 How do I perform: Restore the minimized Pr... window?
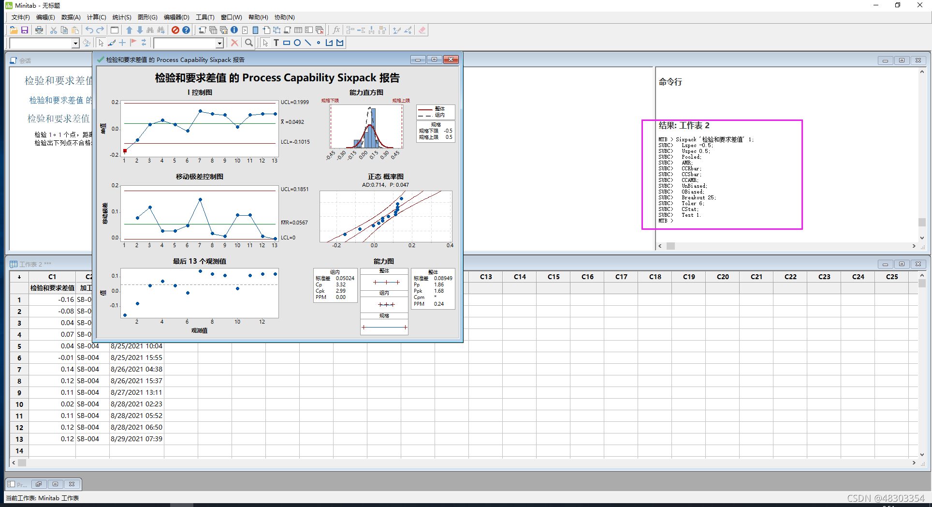(x=39, y=484)
